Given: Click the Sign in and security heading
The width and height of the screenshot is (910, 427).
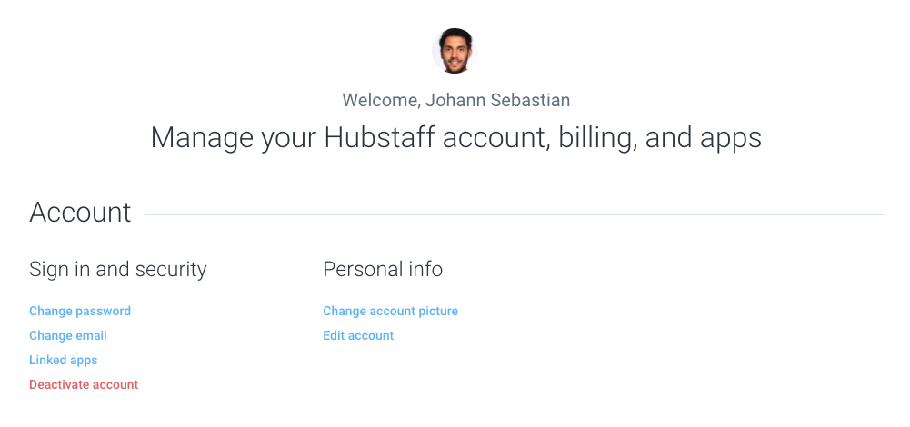Looking at the screenshot, I should (x=118, y=269).
